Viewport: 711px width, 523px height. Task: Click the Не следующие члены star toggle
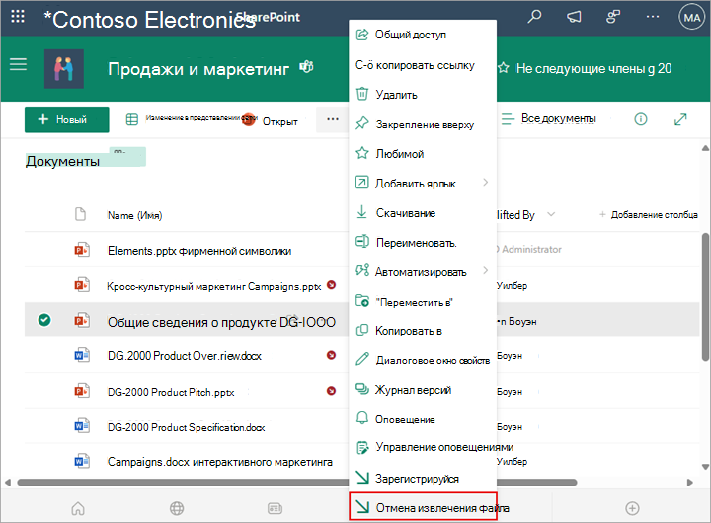(503, 68)
